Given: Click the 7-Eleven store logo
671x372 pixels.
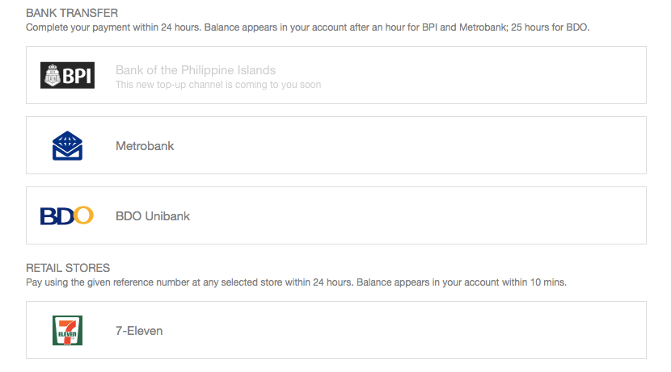Looking at the screenshot, I should pyautogui.click(x=67, y=330).
